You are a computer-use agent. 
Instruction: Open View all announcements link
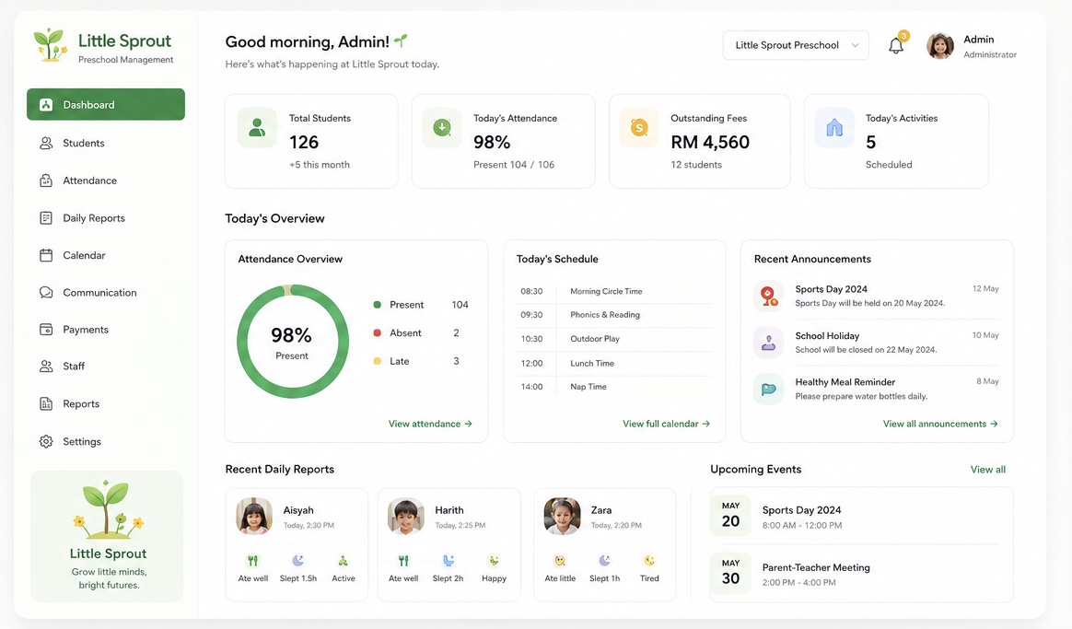point(940,424)
